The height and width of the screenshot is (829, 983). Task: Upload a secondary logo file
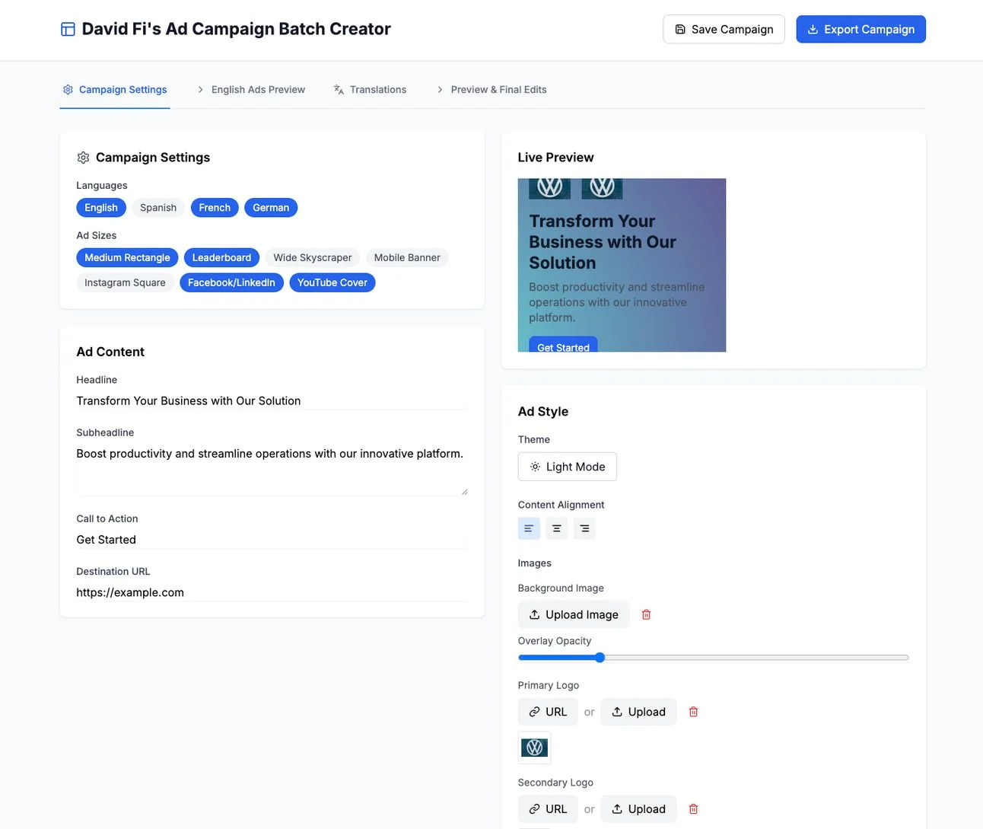pos(638,809)
